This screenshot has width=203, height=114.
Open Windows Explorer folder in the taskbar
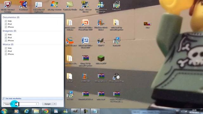click(36, 111)
